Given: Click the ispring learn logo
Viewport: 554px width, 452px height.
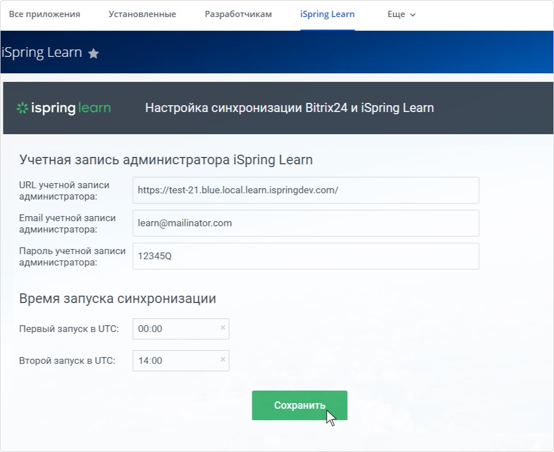Looking at the screenshot, I should point(64,108).
